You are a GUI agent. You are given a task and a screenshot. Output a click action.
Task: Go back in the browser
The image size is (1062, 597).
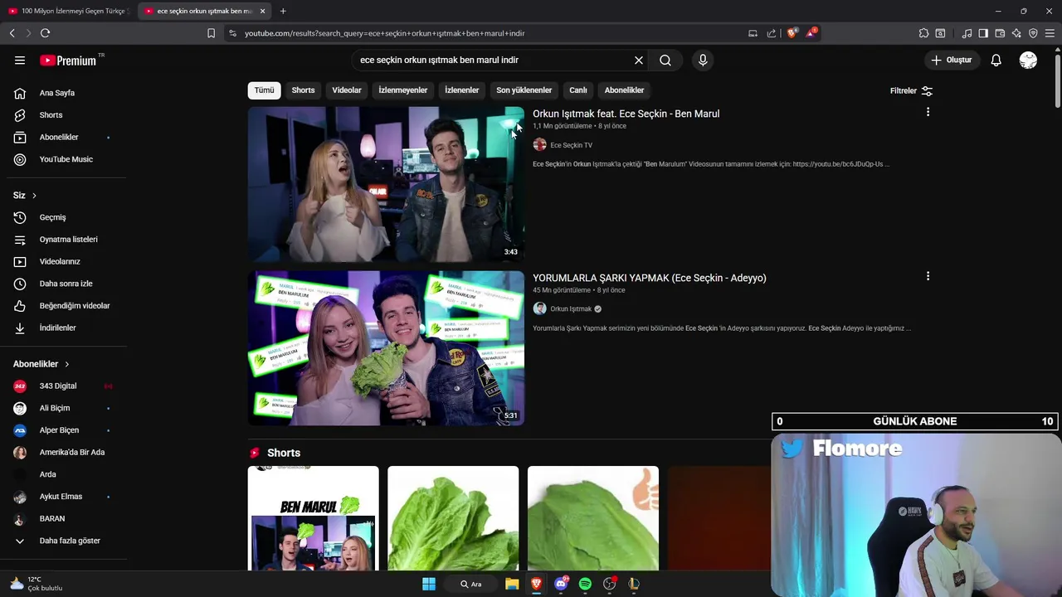[12, 33]
